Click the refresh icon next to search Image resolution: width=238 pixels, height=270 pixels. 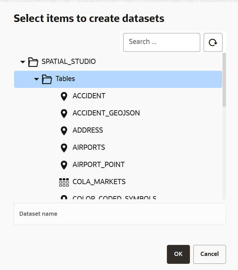click(213, 43)
